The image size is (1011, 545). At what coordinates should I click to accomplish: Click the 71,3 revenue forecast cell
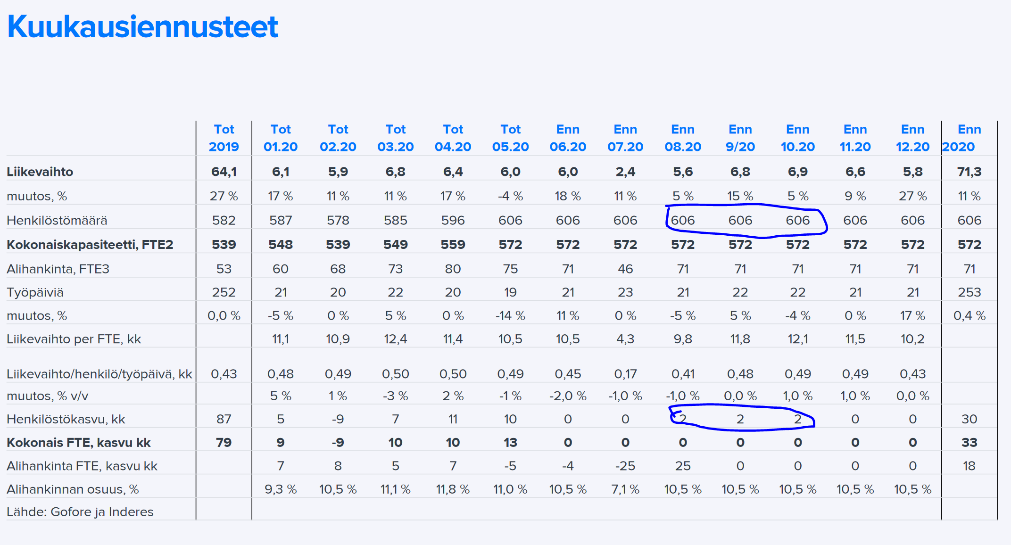pyautogui.click(x=969, y=172)
